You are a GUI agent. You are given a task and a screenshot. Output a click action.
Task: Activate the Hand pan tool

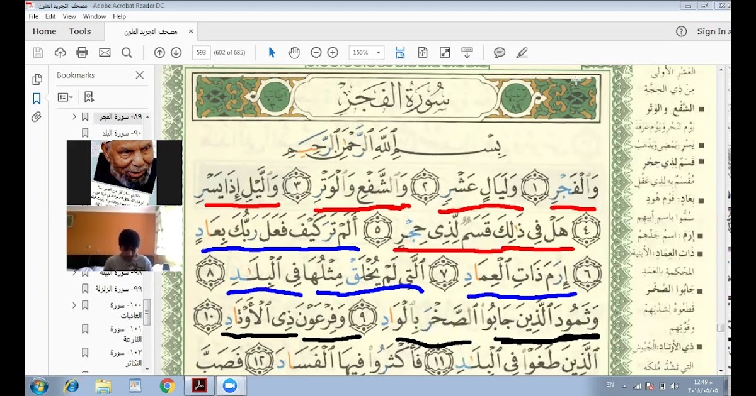294,53
